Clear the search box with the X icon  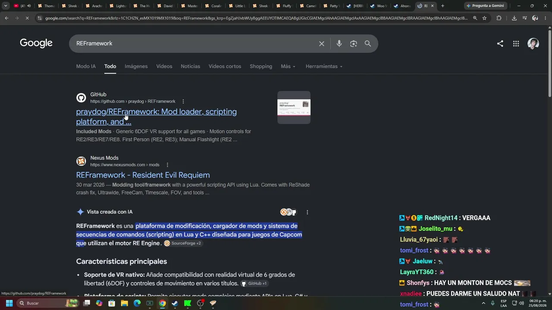[x=322, y=43]
